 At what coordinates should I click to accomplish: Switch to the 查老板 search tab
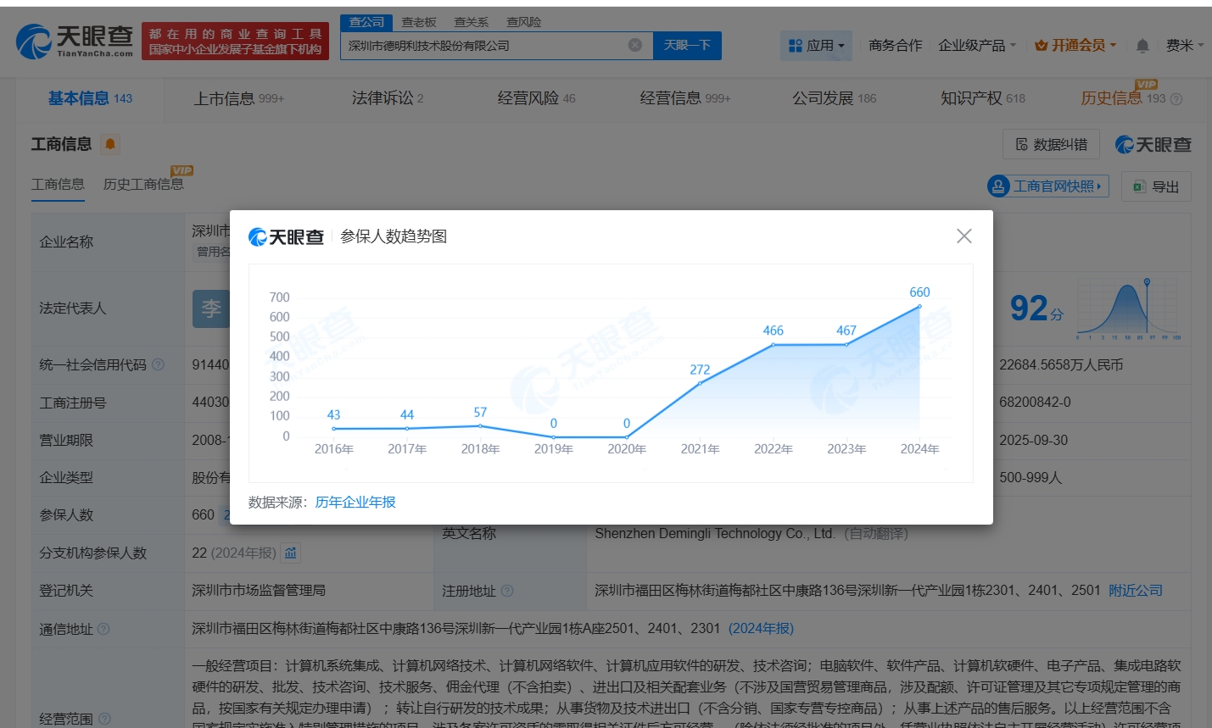tap(419, 22)
